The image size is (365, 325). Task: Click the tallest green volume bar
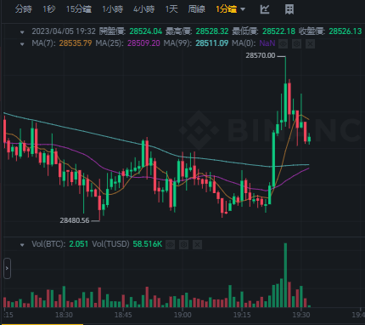coord(285,275)
